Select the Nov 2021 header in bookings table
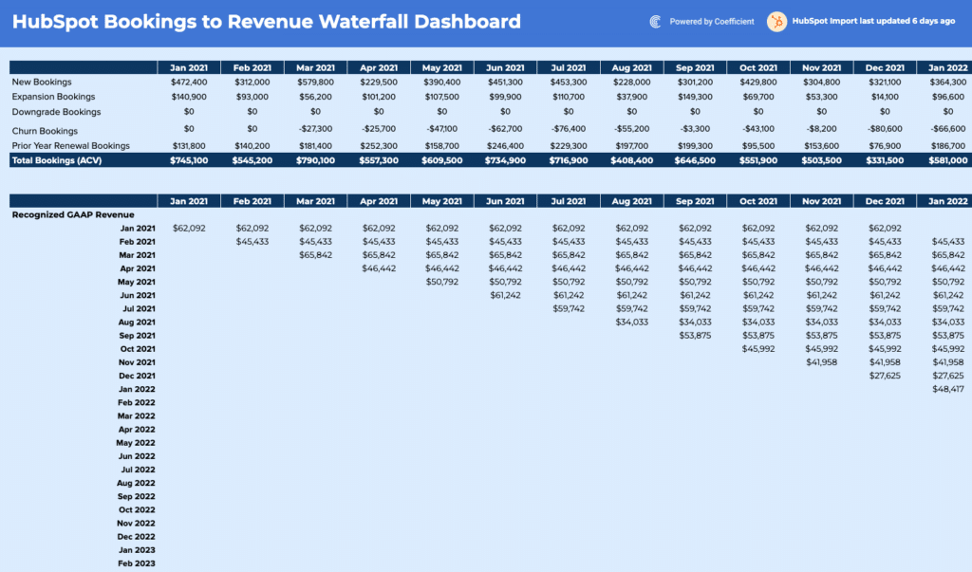The width and height of the screenshot is (972, 572). 821,67
